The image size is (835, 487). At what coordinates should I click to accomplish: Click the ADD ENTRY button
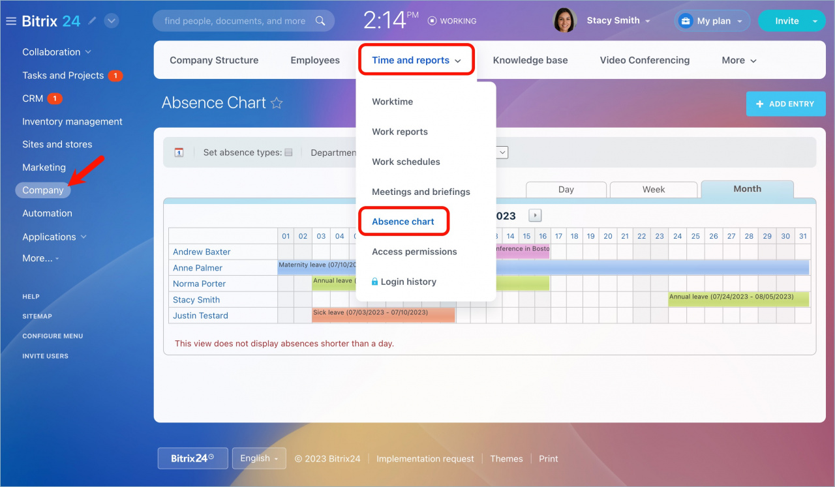(786, 104)
